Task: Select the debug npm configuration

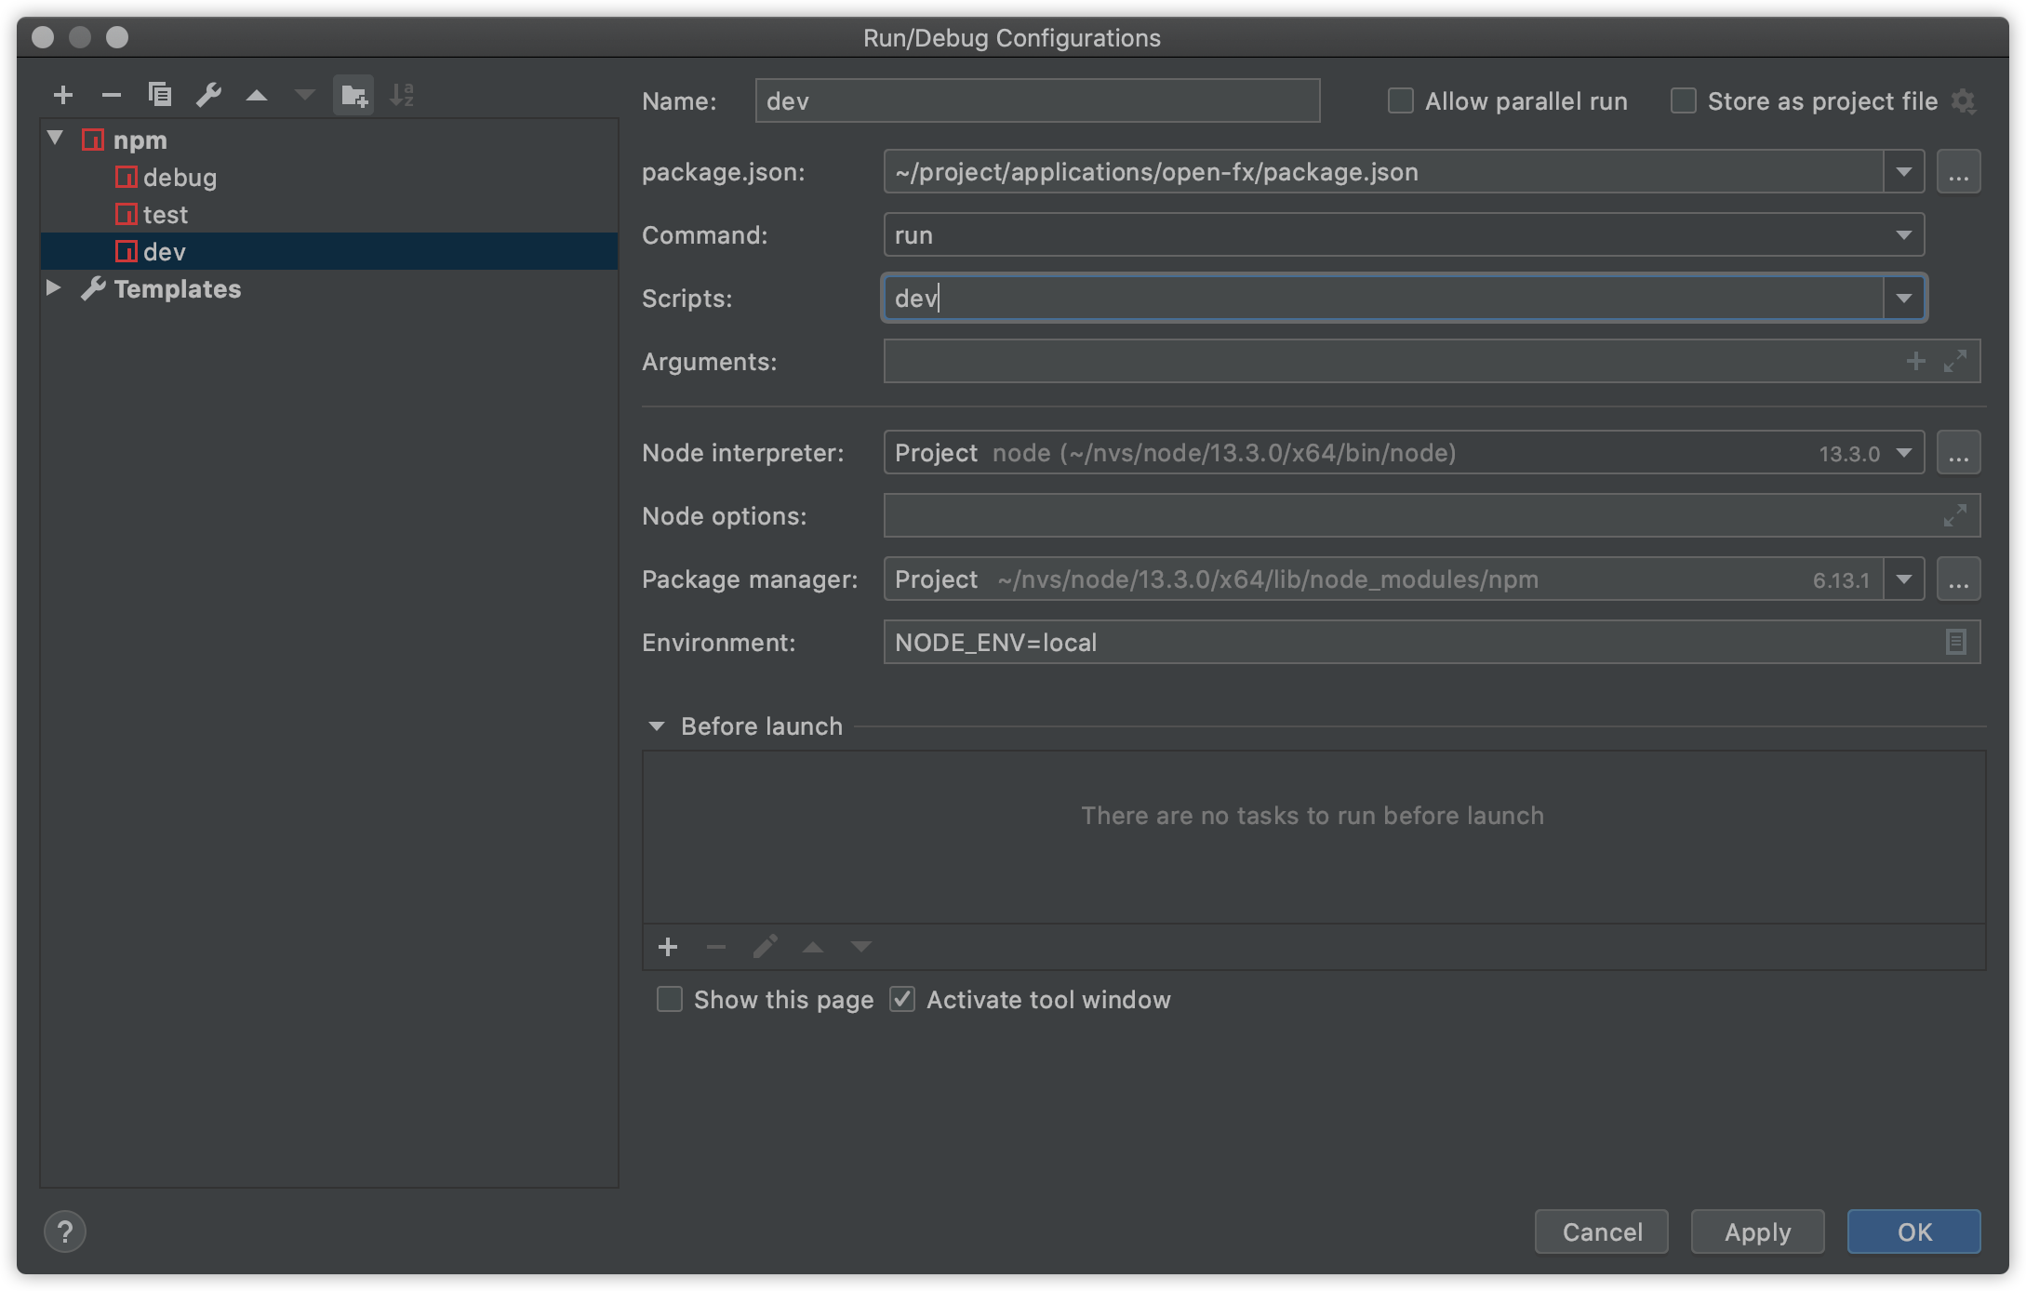Action: [x=179, y=178]
